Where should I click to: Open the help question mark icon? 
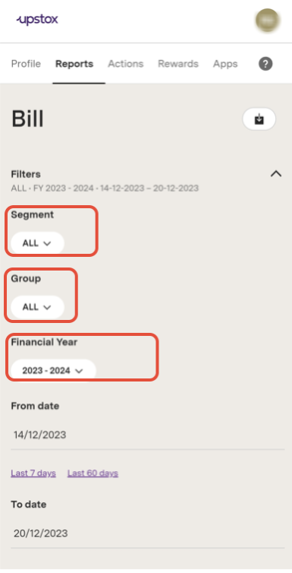click(x=265, y=64)
